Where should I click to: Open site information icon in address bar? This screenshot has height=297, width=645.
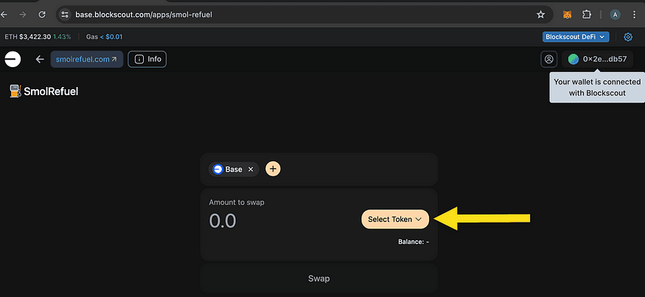(x=65, y=15)
